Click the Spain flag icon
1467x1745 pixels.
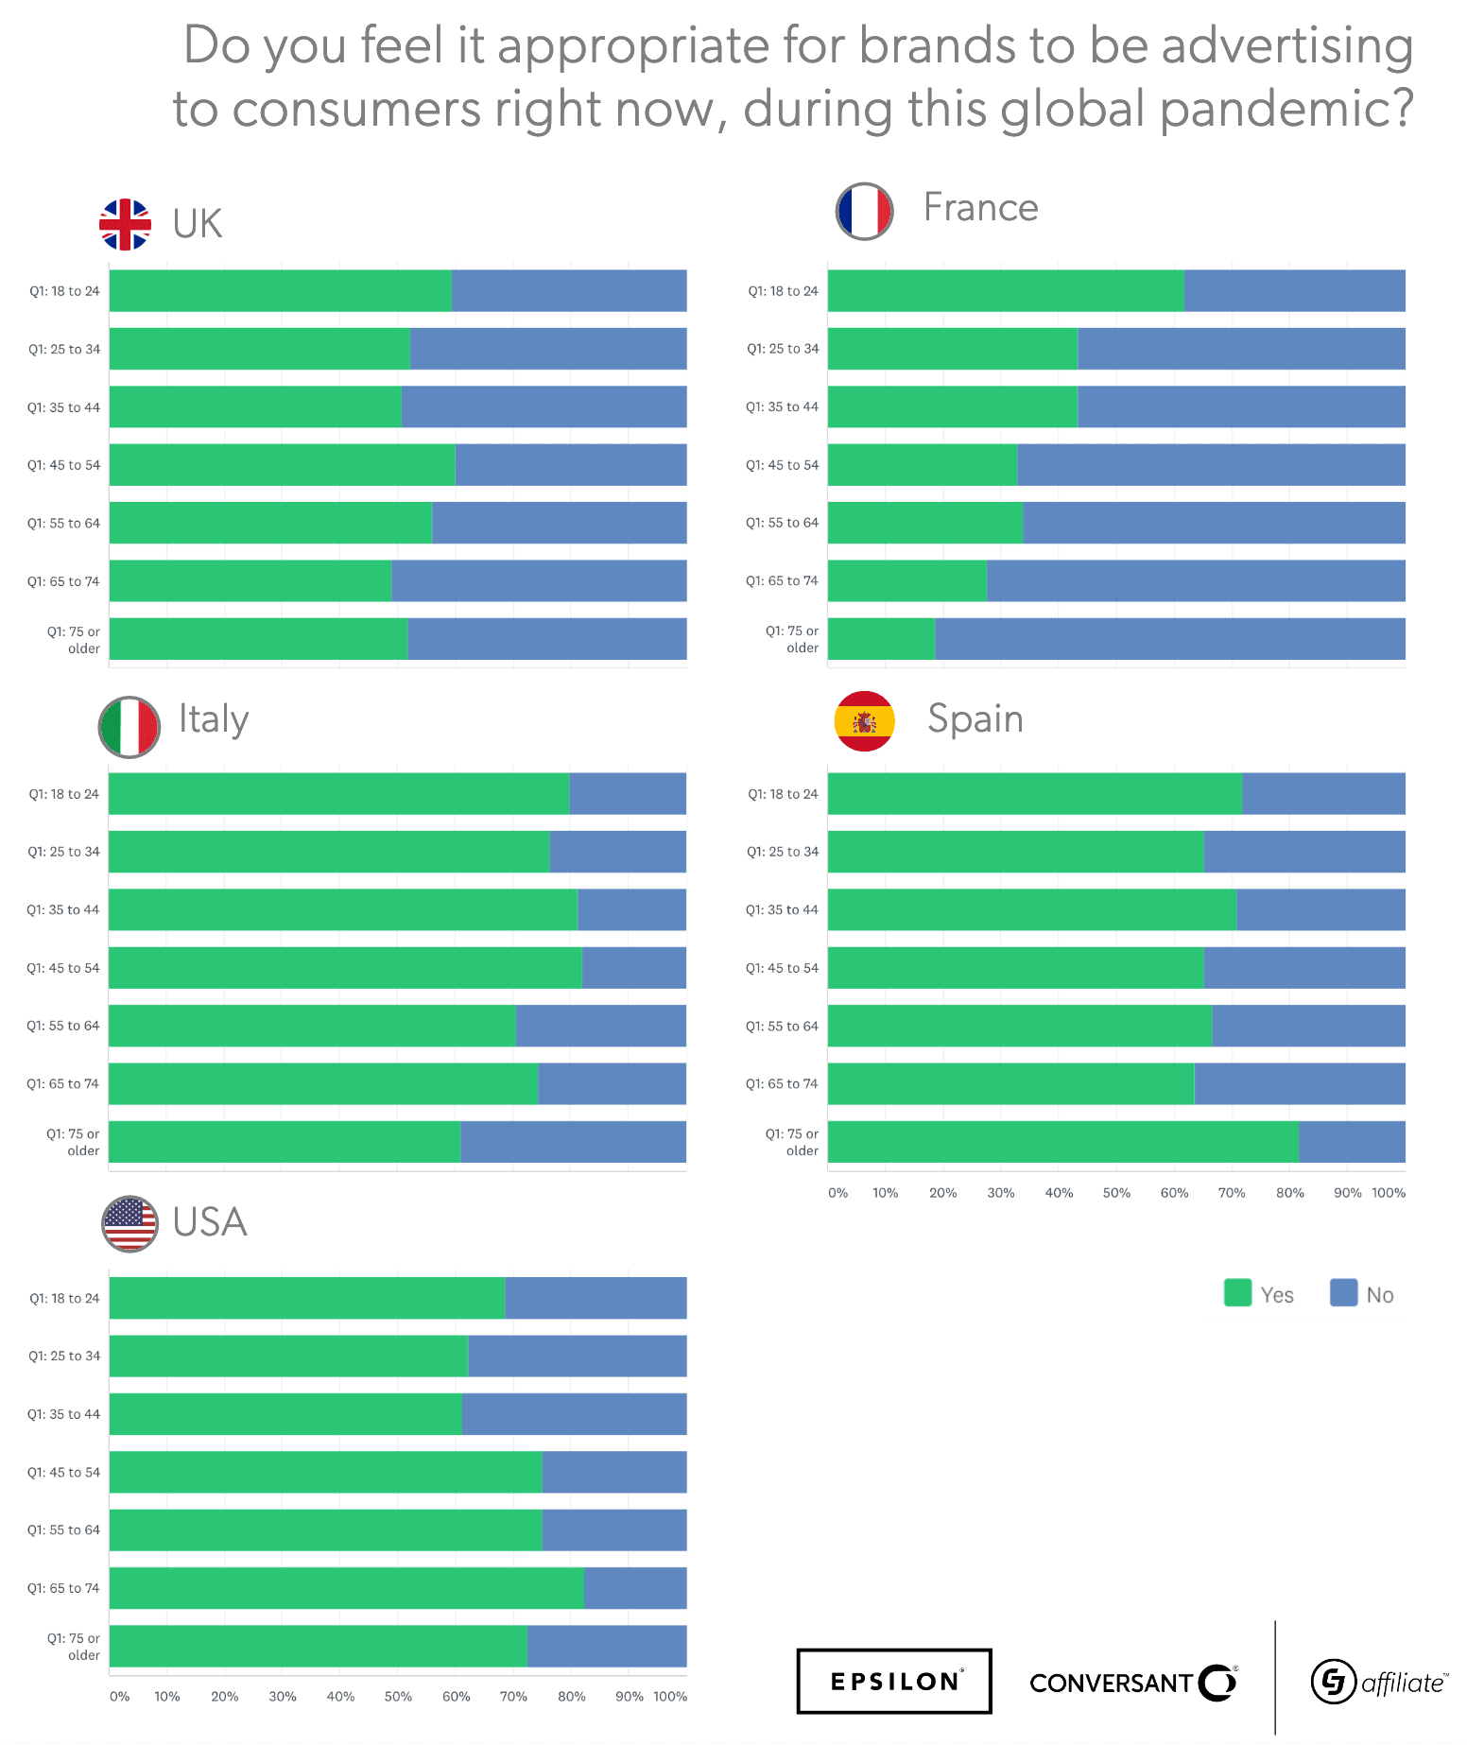click(x=864, y=721)
